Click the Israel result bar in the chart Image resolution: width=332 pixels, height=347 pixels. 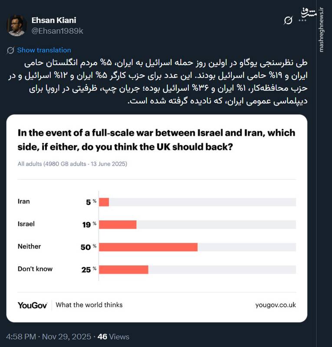pos(117,224)
